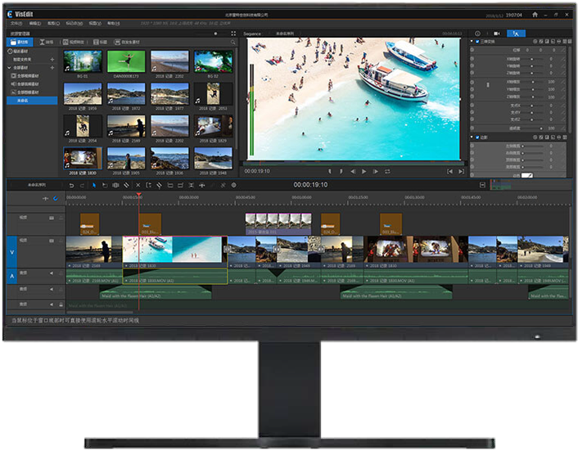The image size is (578, 451).
Task: Uncheck the 边影 effect checkbox
Action: point(478,138)
